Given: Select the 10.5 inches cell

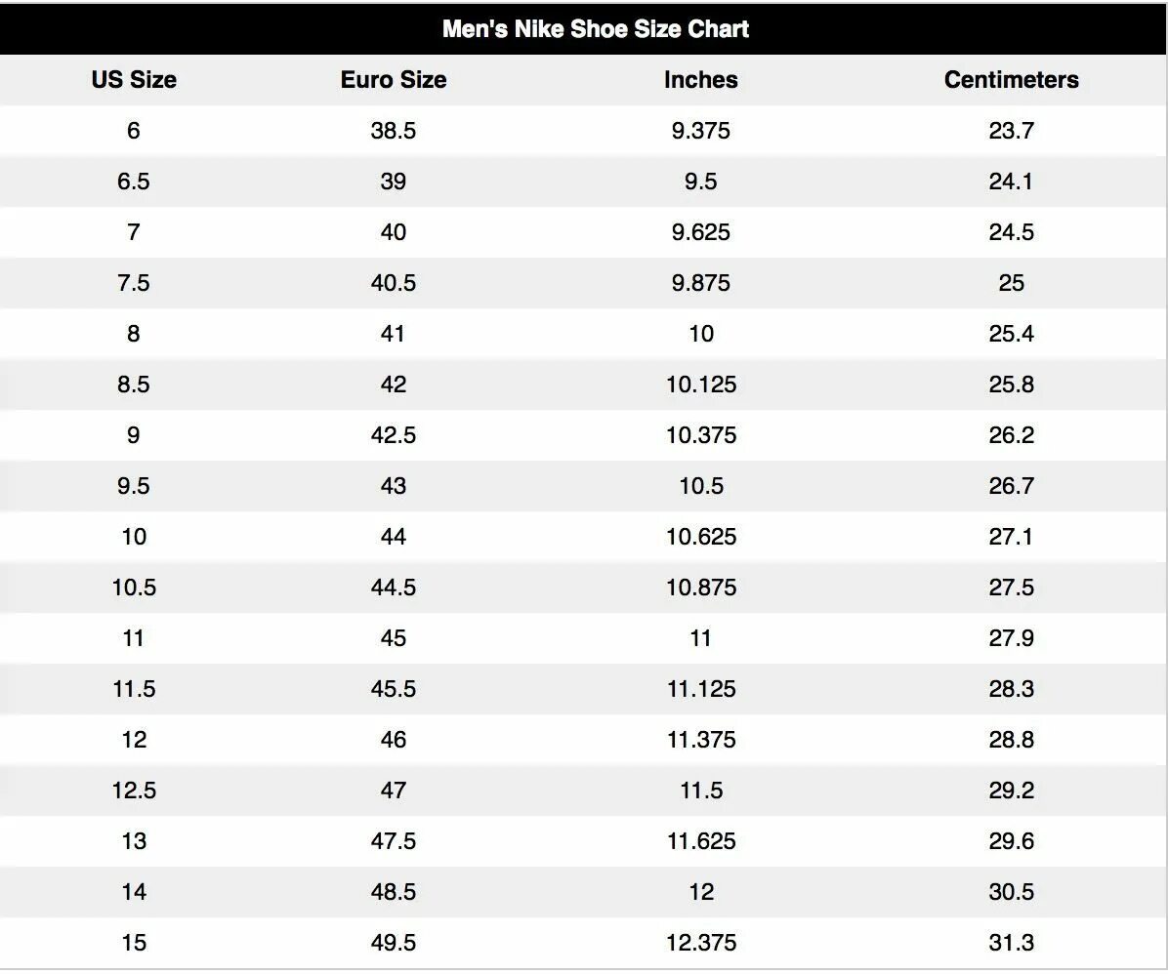Looking at the screenshot, I should click(x=701, y=485).
